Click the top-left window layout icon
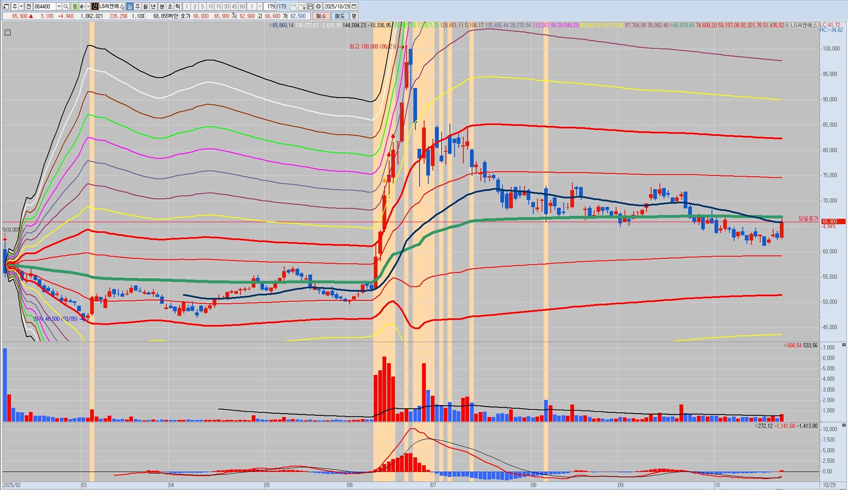The height and width of the screenshot is (490, 848). (x=6, y=7)
